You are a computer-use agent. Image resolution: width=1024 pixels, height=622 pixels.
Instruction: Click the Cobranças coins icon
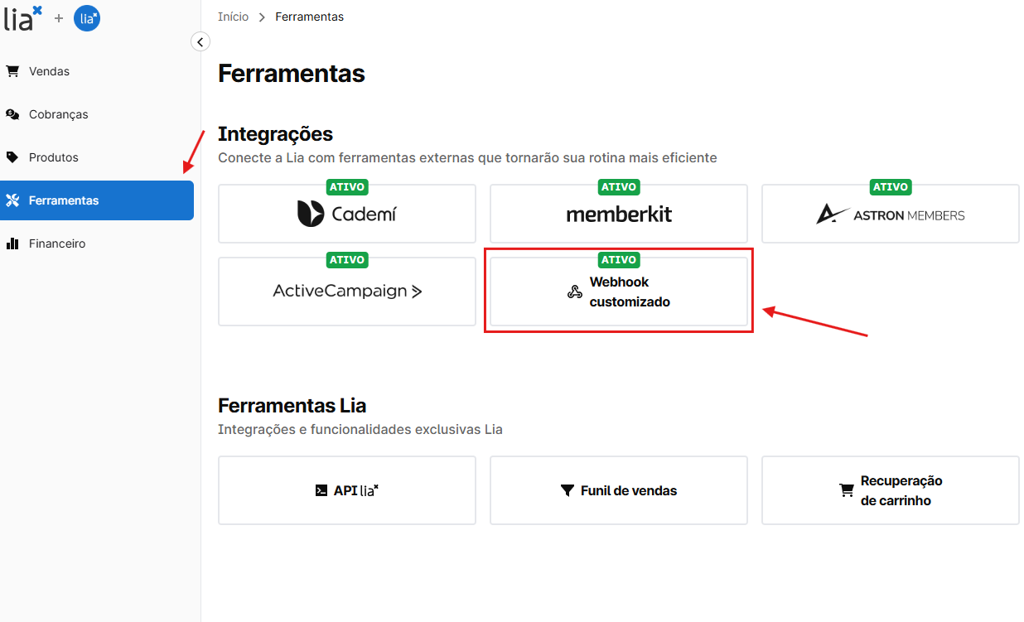[x=12, y=114]
